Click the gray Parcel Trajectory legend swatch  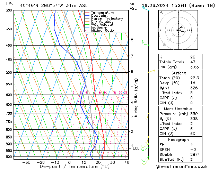click(87, 18)
